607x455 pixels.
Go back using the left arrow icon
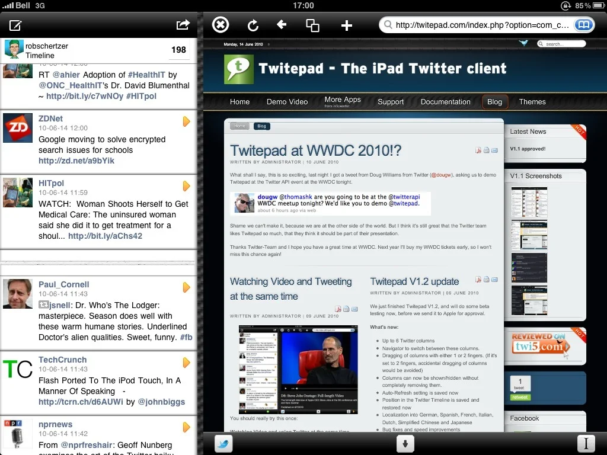pyautogui.click(x=282, y=25)
